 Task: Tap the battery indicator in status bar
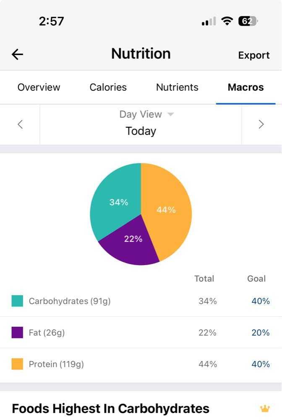tap(248, 21)
